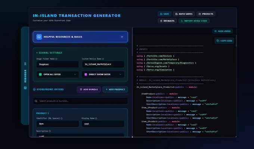Click the Product 1 card heading
Screen dimensions: 254x149
[x=43, y=113]
